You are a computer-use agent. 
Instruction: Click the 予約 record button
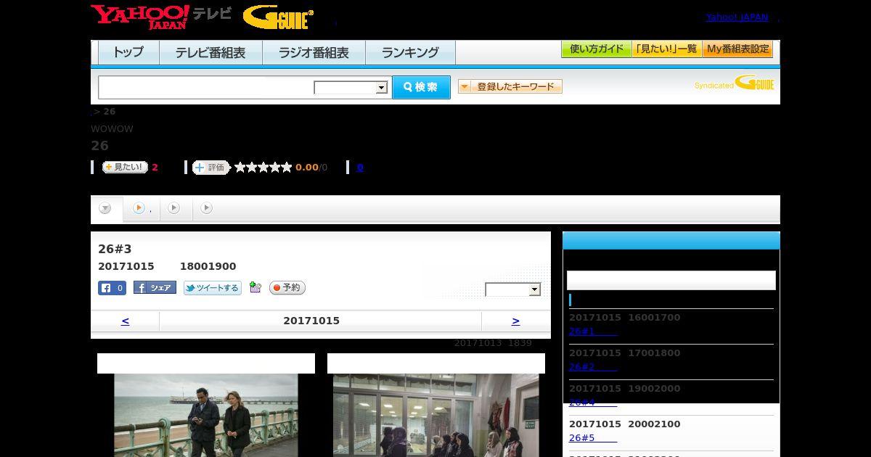coord(287,288)
